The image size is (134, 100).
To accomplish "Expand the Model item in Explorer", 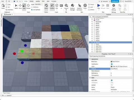I will click(x=92, y=20).
